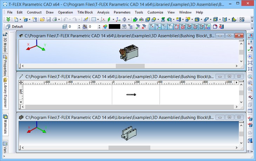The image size is (256, 161).
Task: Click the pencil edit drawing icon
Action: coord(86,20)
